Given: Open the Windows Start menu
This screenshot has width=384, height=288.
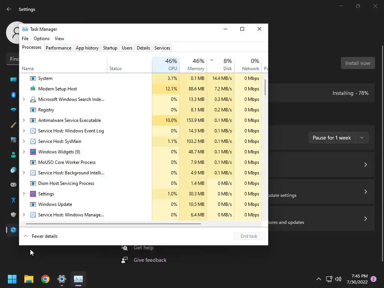Looking at the screenshot, I should click(12, 279).
